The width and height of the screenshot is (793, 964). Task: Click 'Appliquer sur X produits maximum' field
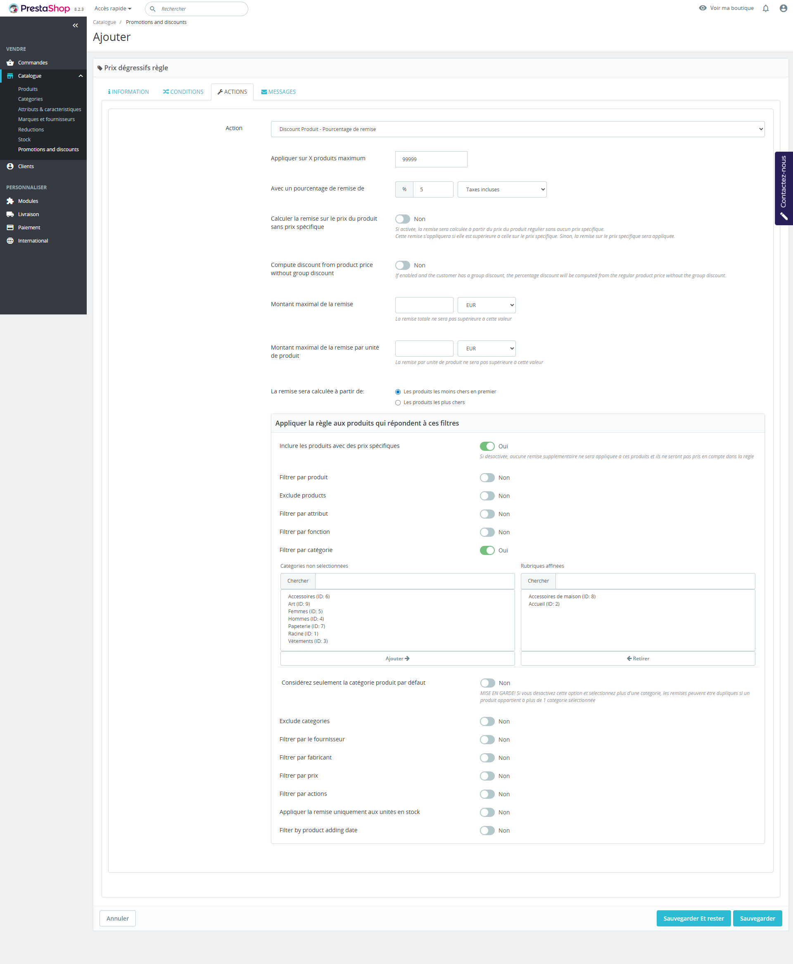coord(431,159)
